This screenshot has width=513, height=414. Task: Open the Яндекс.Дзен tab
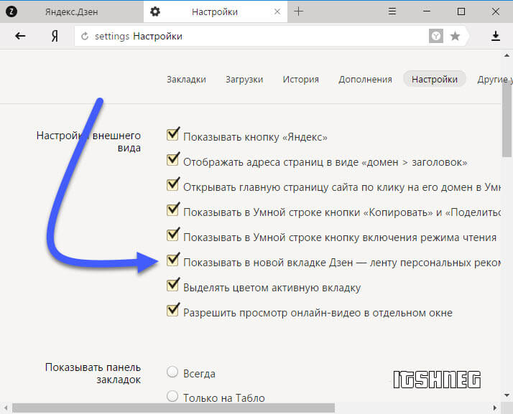71,11
